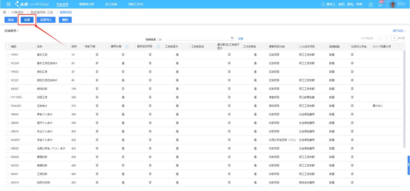Go to next page arrow

pyautogui.click(x=386, y=38)
